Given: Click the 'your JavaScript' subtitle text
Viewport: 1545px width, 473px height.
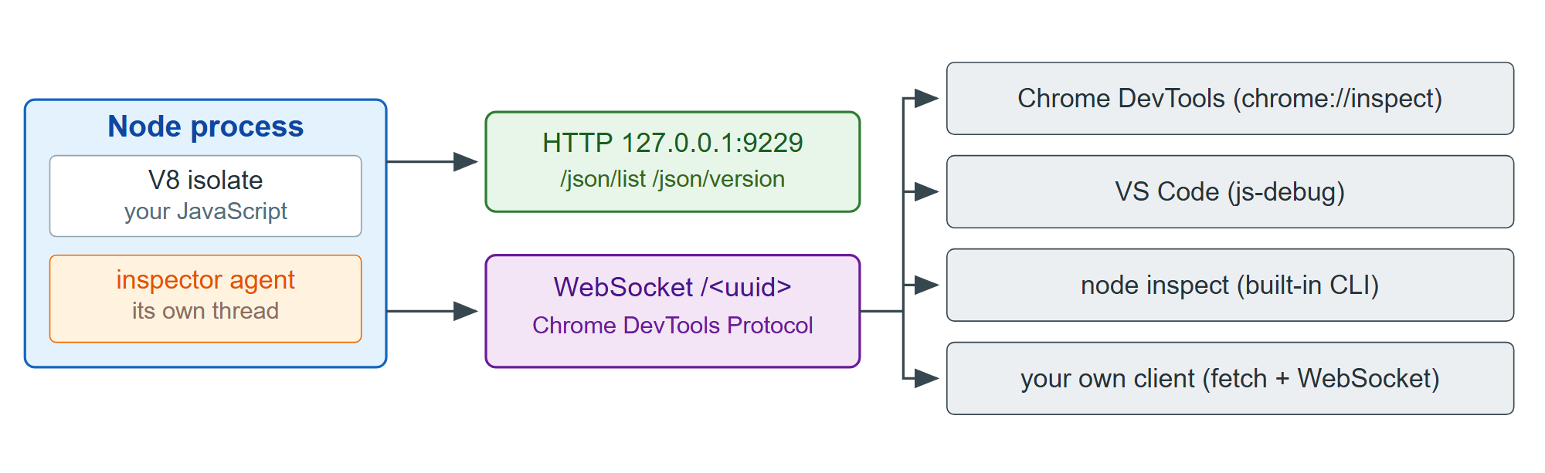Looking at the screenshot, I should 205,211.
